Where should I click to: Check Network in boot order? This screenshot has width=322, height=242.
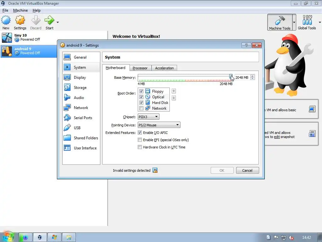pos(141,108)
